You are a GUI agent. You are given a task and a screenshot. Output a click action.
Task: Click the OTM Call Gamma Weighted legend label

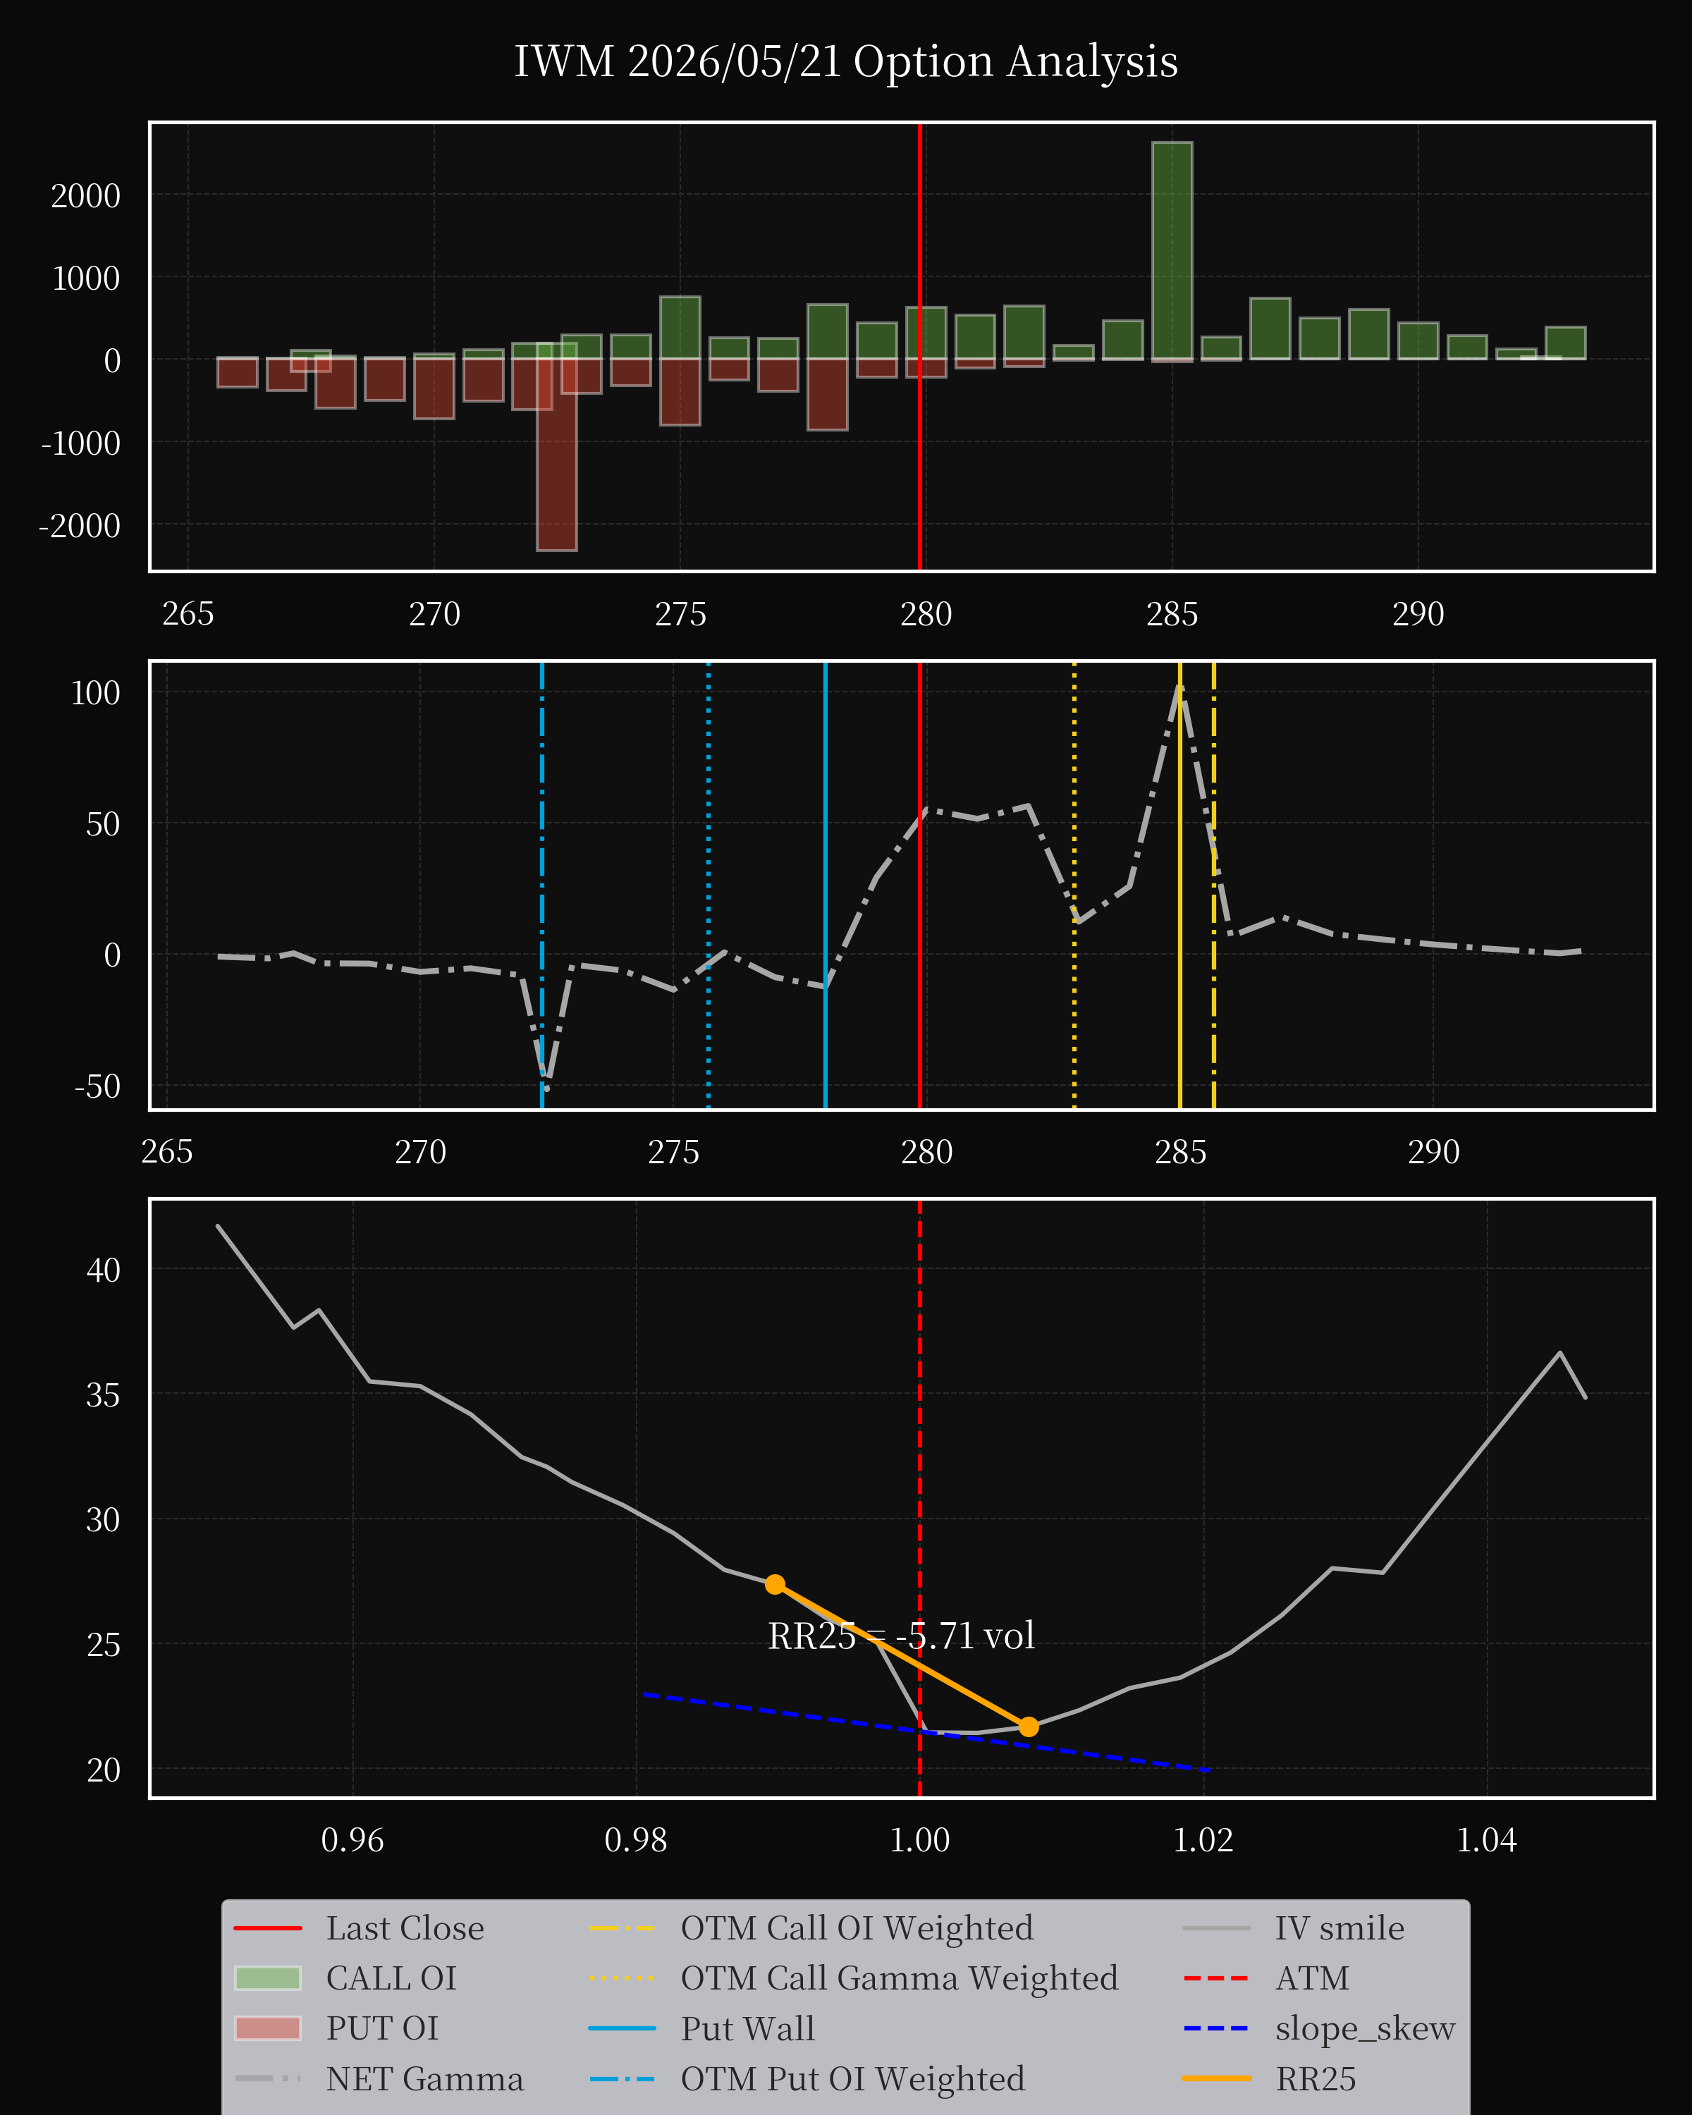click(x=900, y=1979)
